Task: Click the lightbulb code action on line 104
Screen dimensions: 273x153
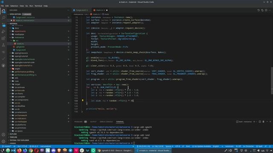Action: [83, 100]
